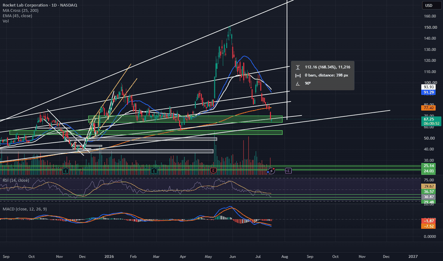The image size is (443, 261).
Task: Open the USD currency selector
Action: pyautogui.click(x=432, y=5)
